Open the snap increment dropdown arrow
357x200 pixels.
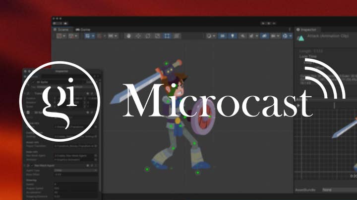click(116, 36)
